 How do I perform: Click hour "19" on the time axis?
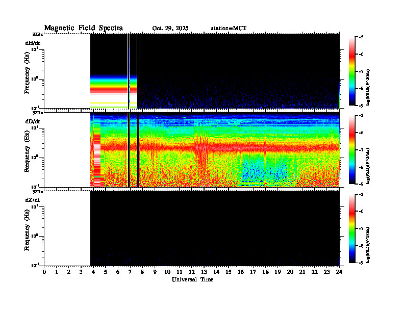277,272
